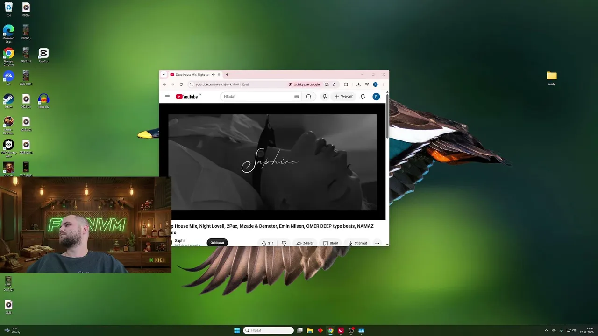This screenshot has height=336, width=598.
Task: Open Chrome three-dot menu
Action: (x=384, y=84)
